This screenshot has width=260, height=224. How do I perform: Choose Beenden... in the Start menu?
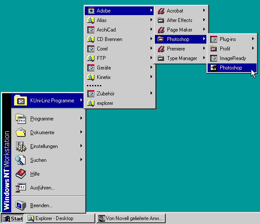tap(48, 205)
